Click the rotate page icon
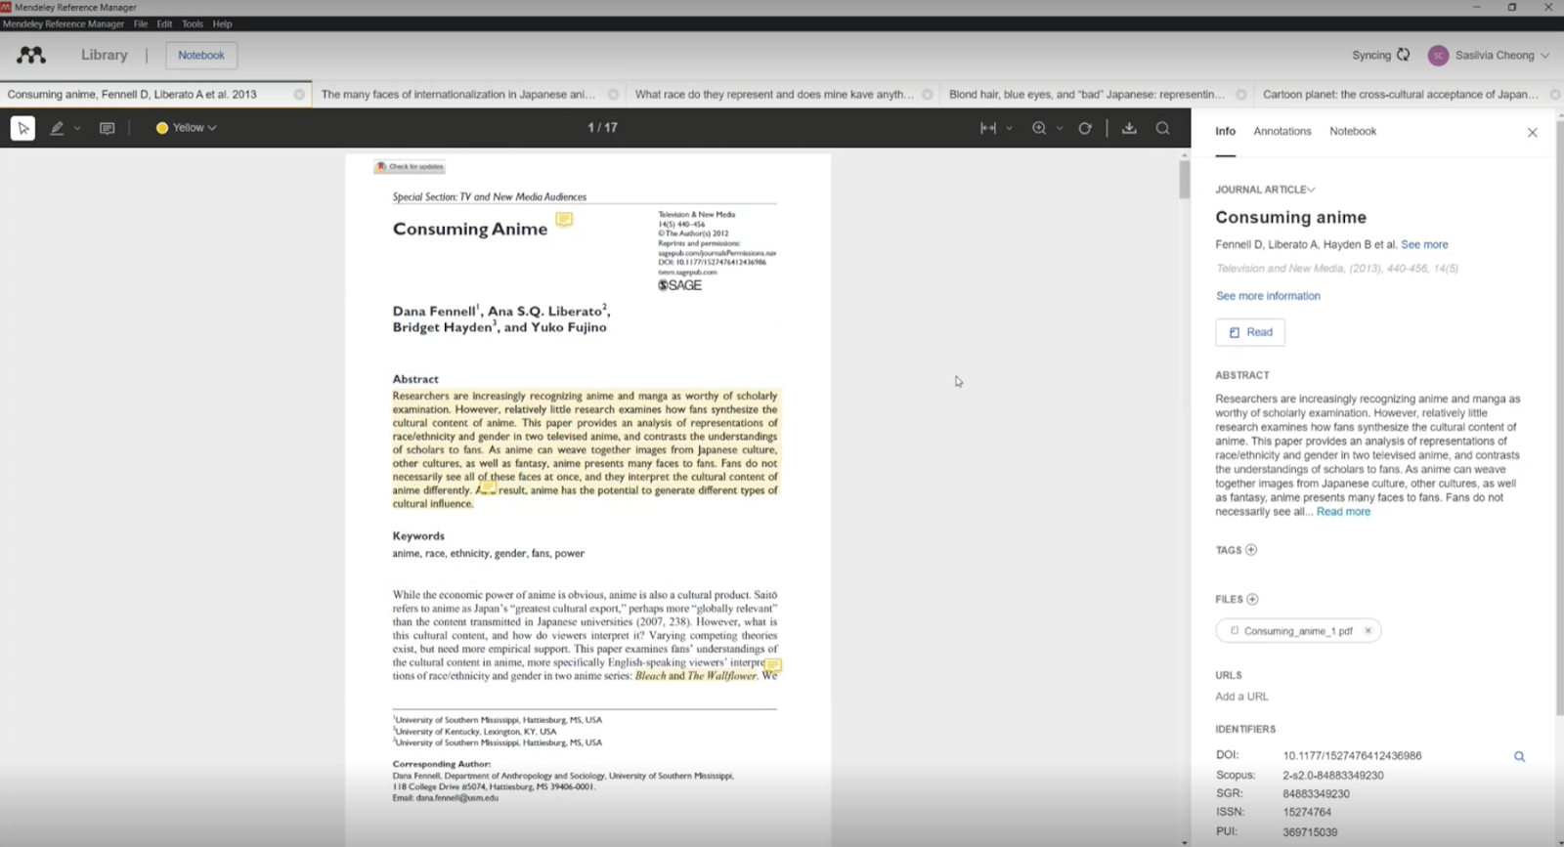The height and width of the screenshot is (847, 1564). coord(1085,128)
